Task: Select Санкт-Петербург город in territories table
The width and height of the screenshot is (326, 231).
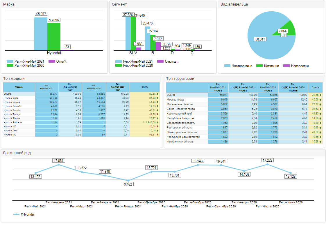Action: [x=180, y=109]
